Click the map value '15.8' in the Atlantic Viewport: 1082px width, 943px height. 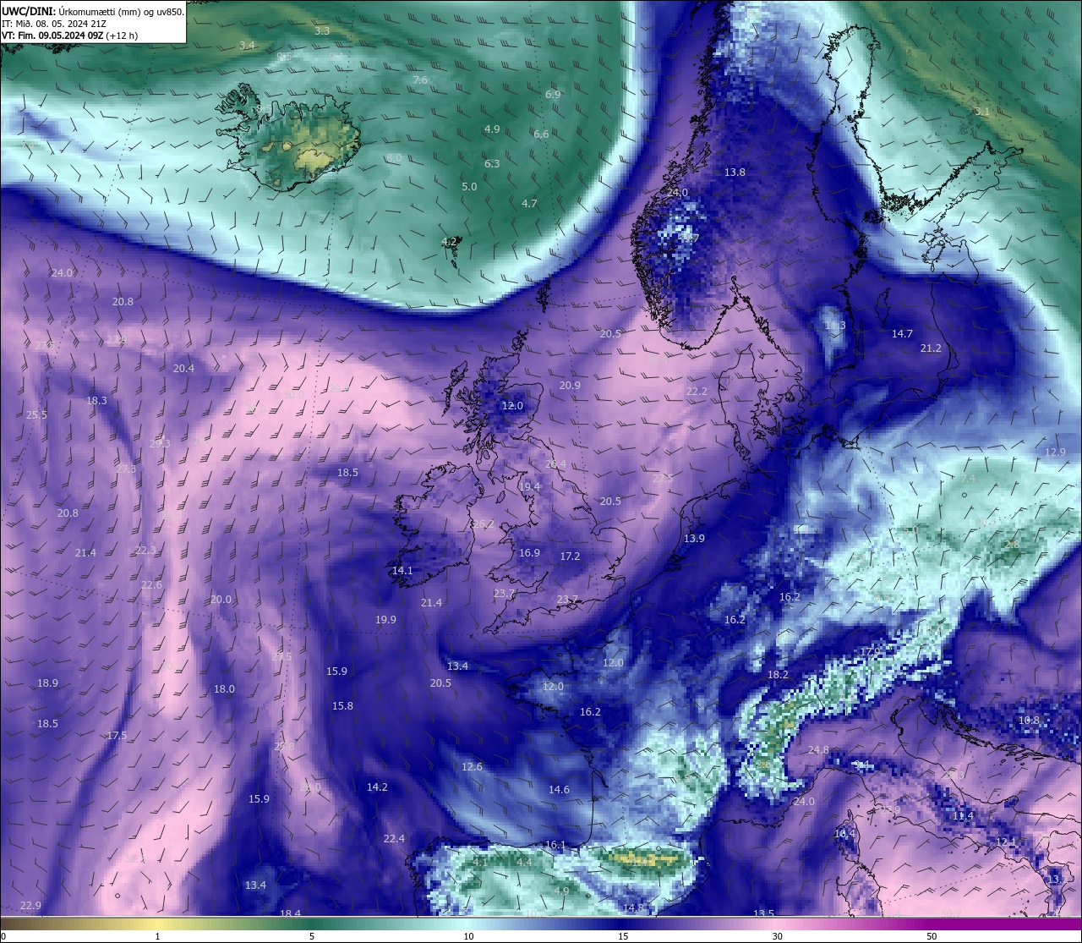tap(342, 706)
